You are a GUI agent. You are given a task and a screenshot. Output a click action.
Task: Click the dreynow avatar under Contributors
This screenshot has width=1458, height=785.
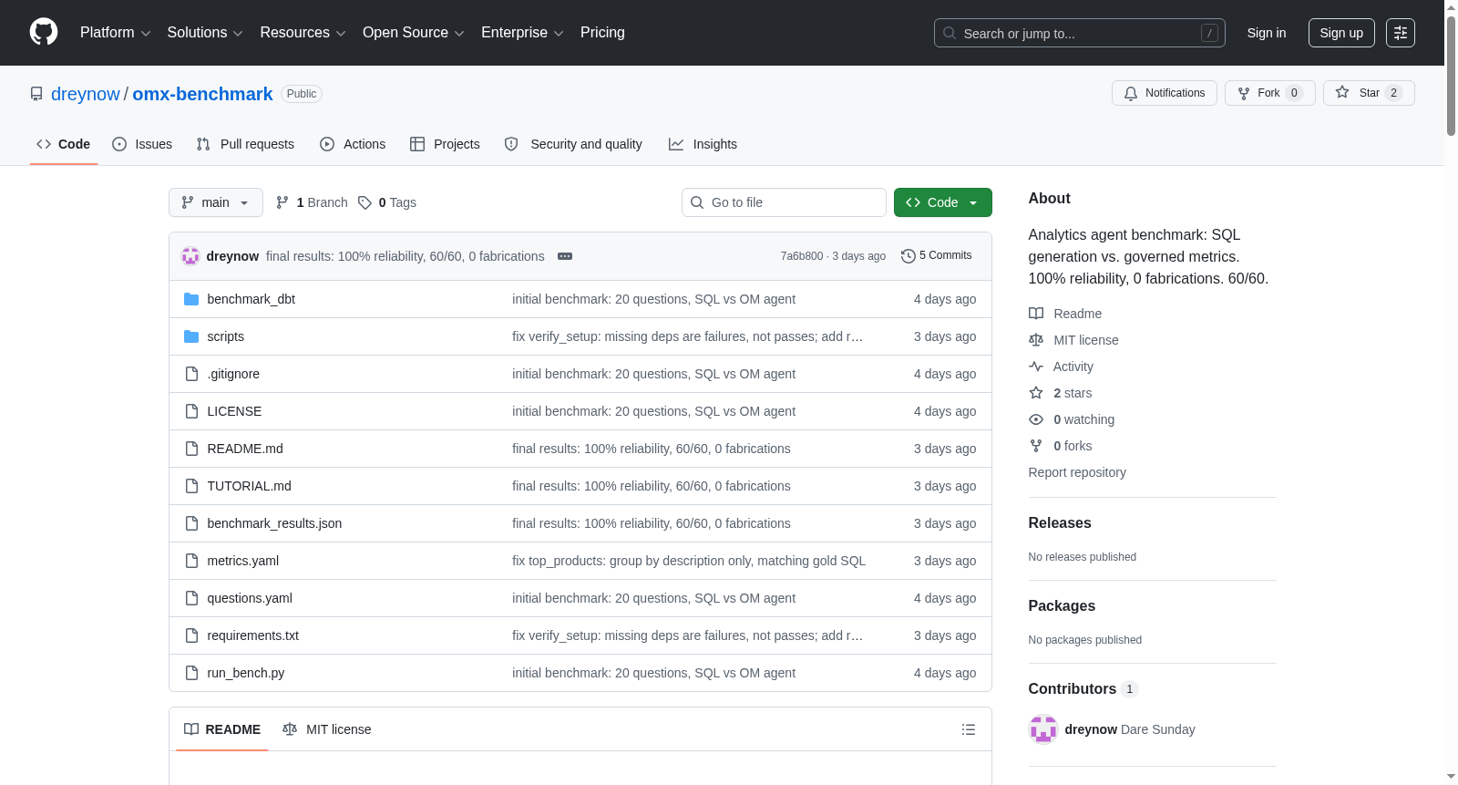[x=1043, y=729]
